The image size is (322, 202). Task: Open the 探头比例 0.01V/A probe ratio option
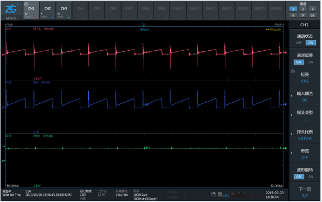click(305, 135)
